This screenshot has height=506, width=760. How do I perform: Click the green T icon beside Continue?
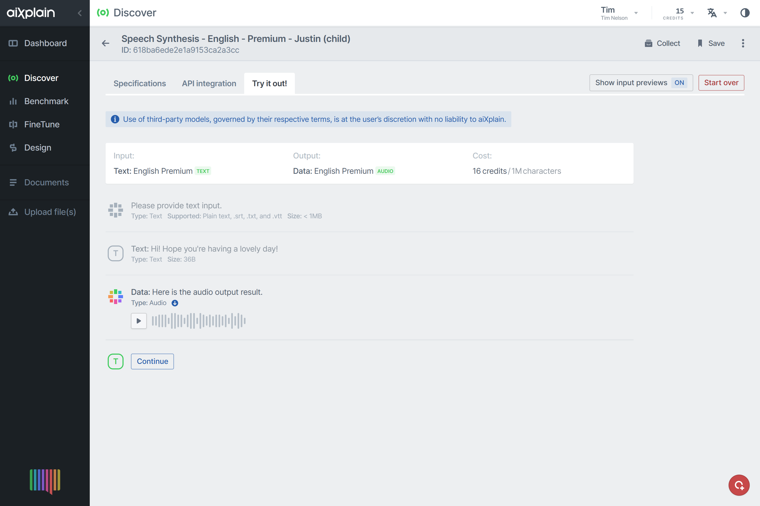point(115,361)
